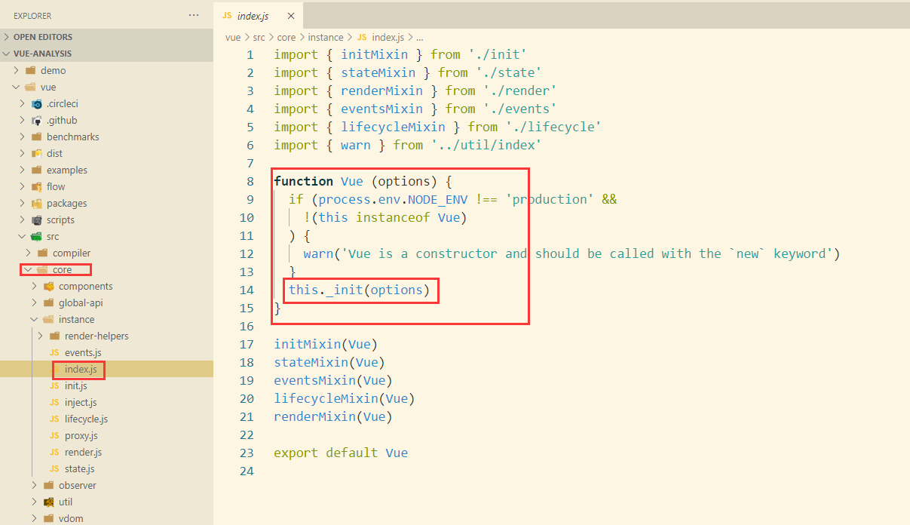Click the flow folder icon
Screen dimensions: 910x525
36,186
